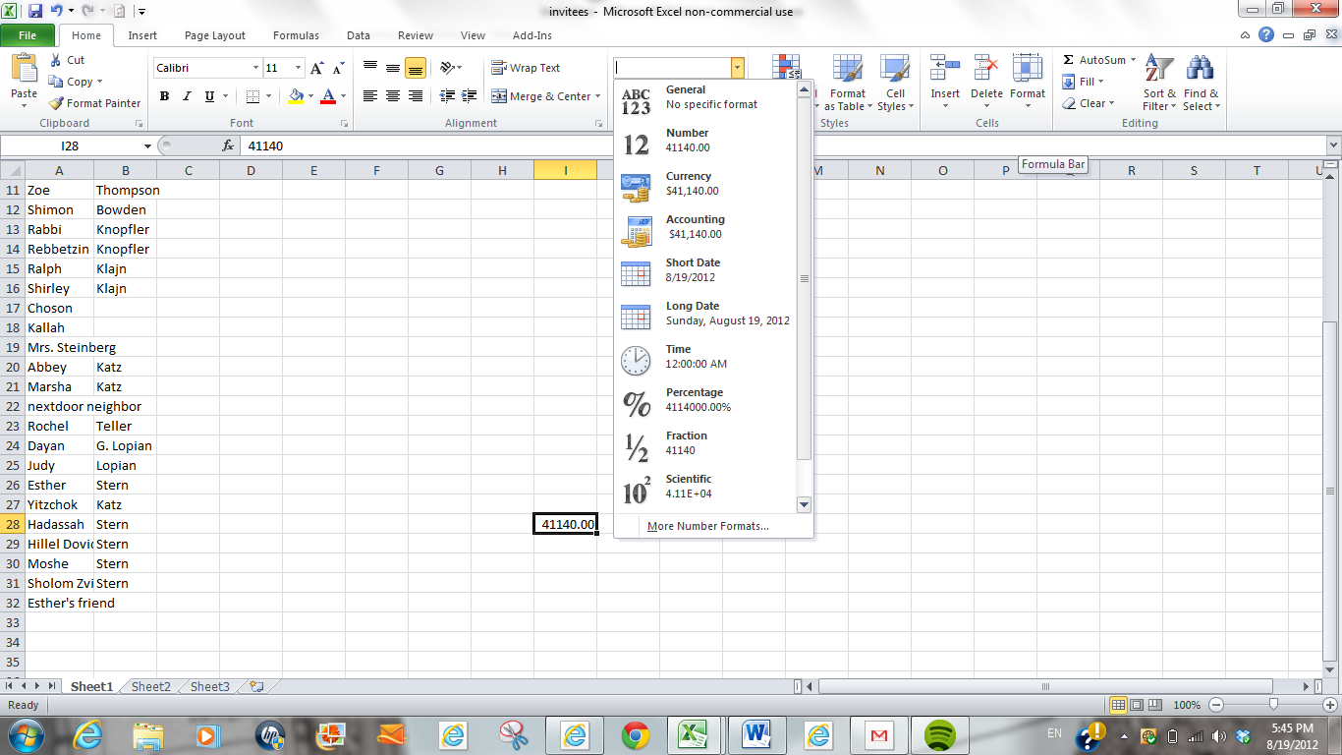Open More Number Formats dialog
1342x755 pixels.
tap(707, 526)
